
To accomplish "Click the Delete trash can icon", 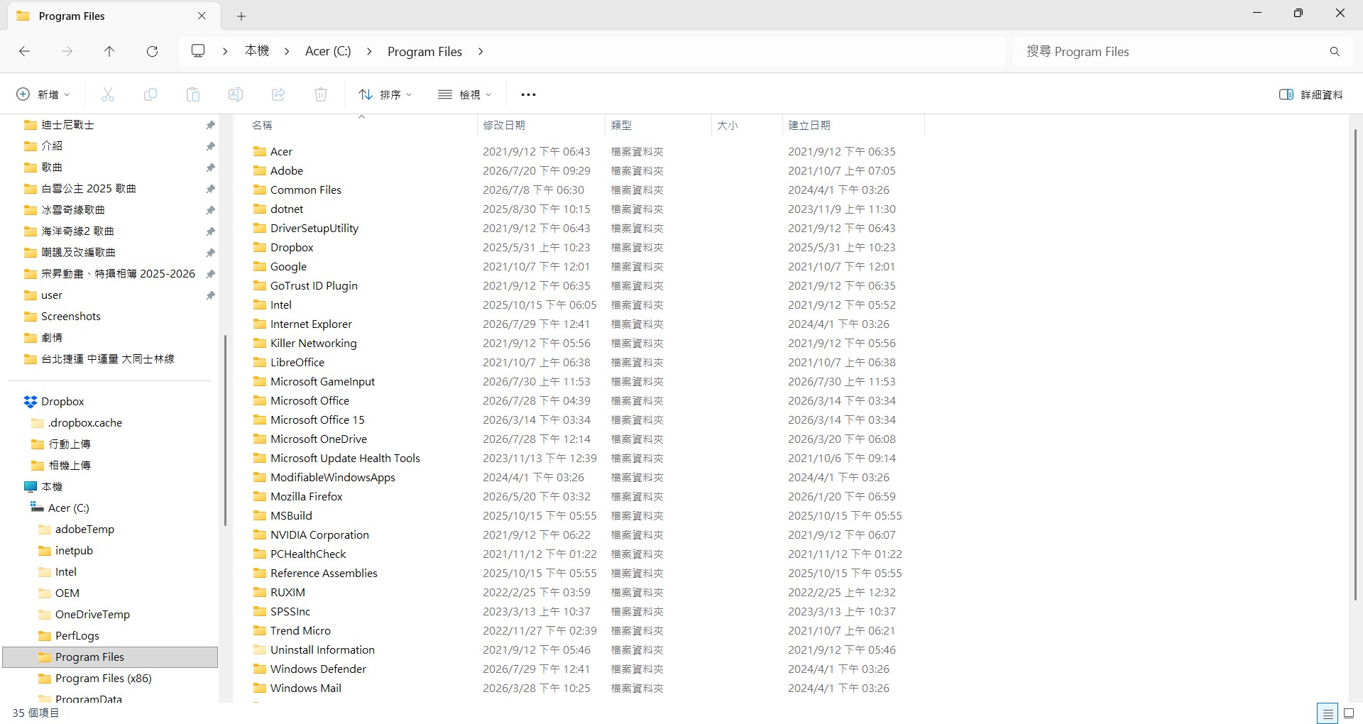I will click(321, 94).
